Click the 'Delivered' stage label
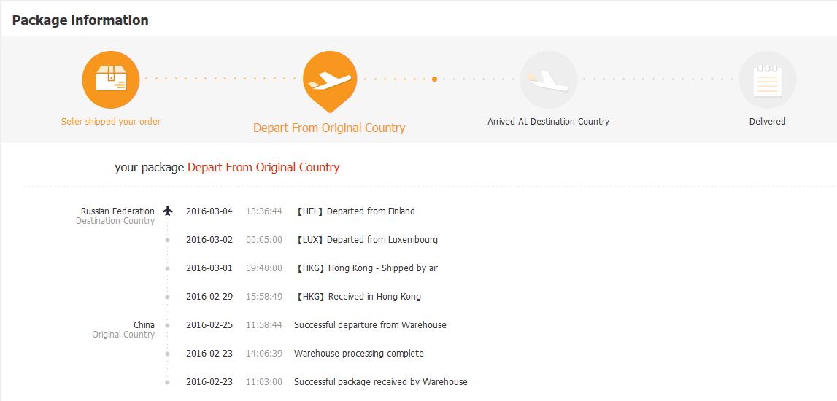This screenshot has height=401, width=837. click(x=767, y=122)
